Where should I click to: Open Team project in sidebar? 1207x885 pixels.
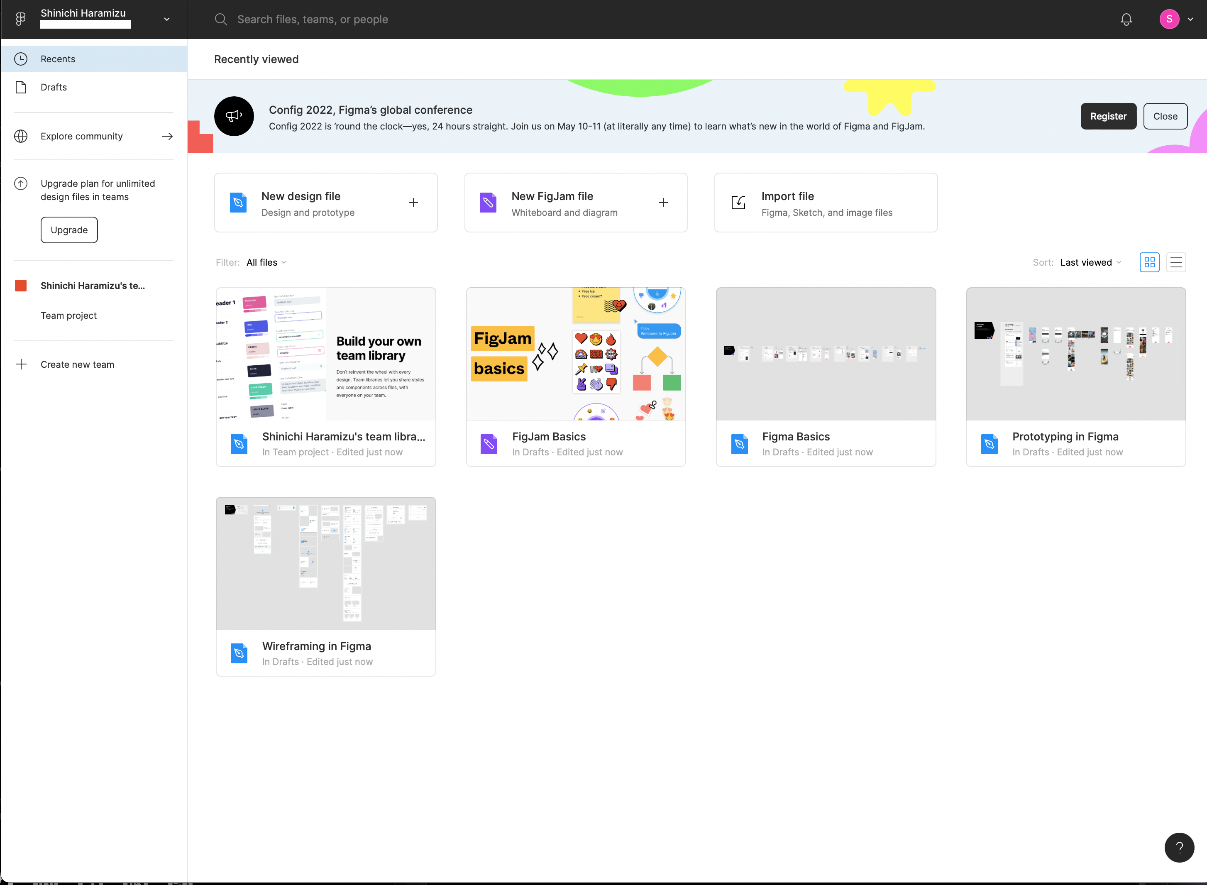coord(68,315)
